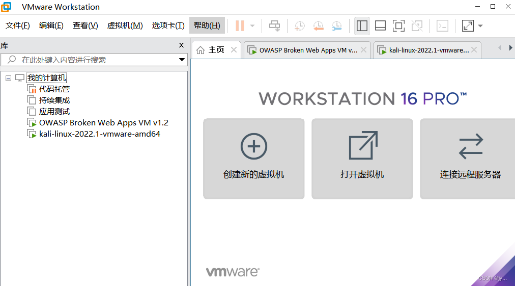Toggle the library sidebar view icon
This screenshot has width=515, height=286.
coord(362,25)
